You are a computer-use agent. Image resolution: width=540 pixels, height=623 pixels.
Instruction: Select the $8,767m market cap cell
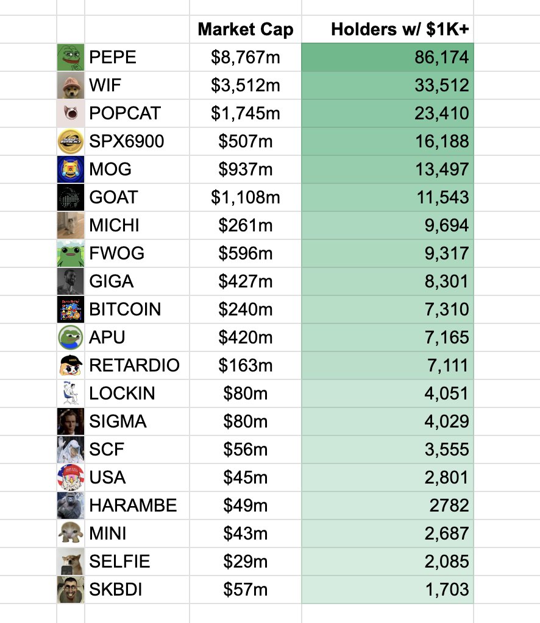coord(246,57)
